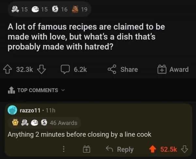Open razzo11's user profile link
This screenshot has height=159, width=196.
[x=31, y=110]
